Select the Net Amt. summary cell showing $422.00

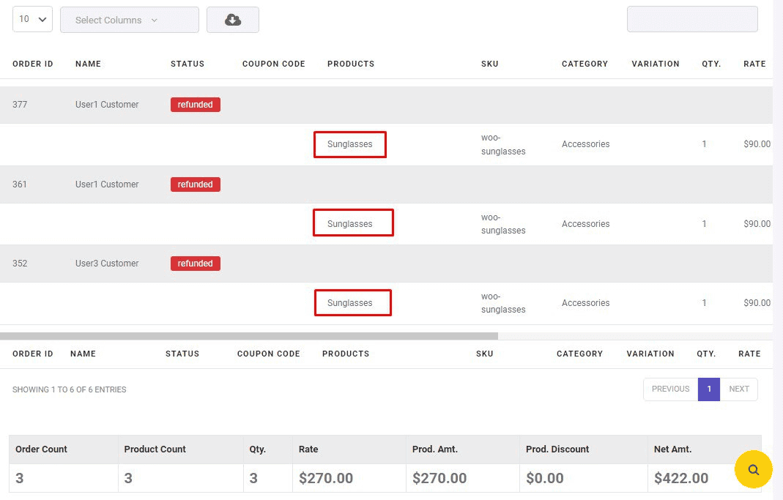tap(681, 477)
